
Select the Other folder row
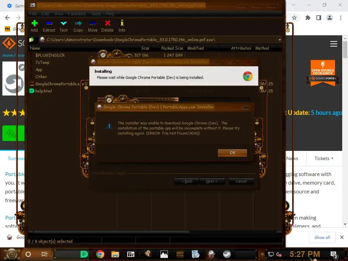[x=41, y=76]
